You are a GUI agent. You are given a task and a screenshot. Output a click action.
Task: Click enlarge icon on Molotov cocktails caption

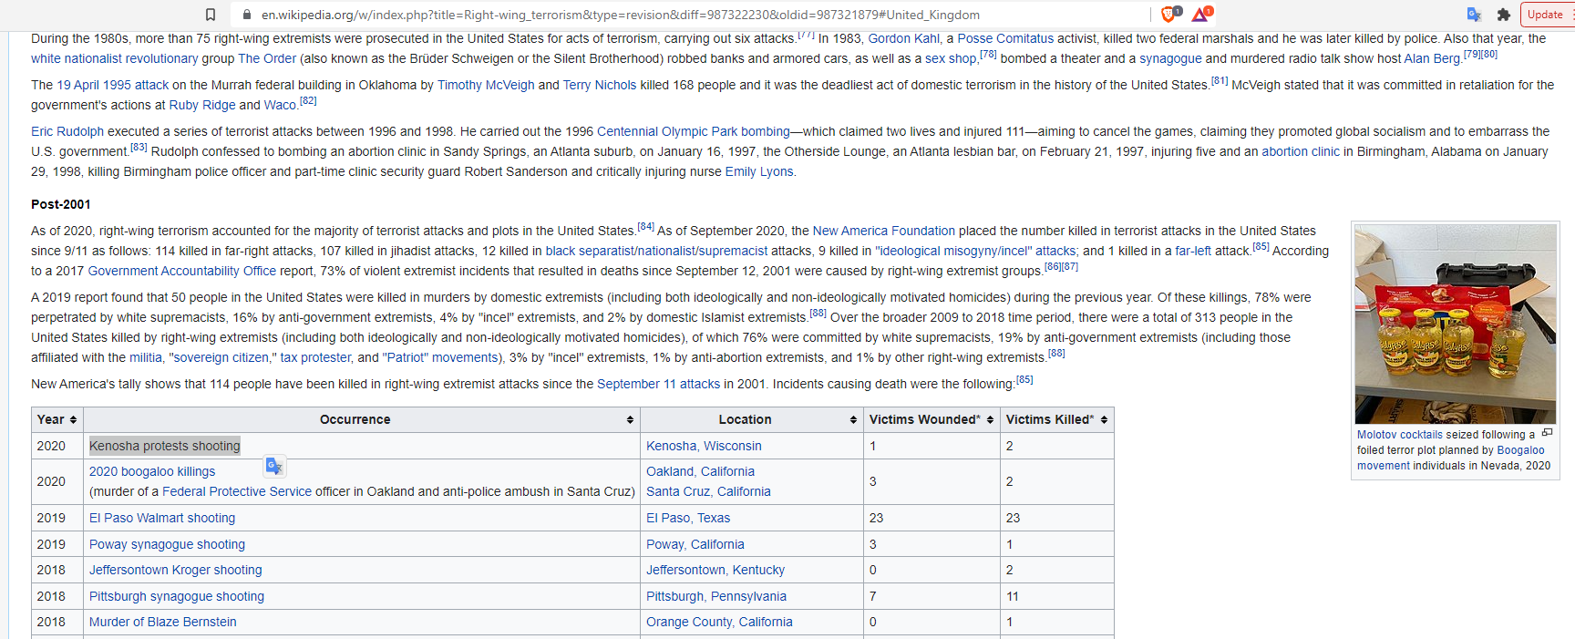click(1547, 433)
